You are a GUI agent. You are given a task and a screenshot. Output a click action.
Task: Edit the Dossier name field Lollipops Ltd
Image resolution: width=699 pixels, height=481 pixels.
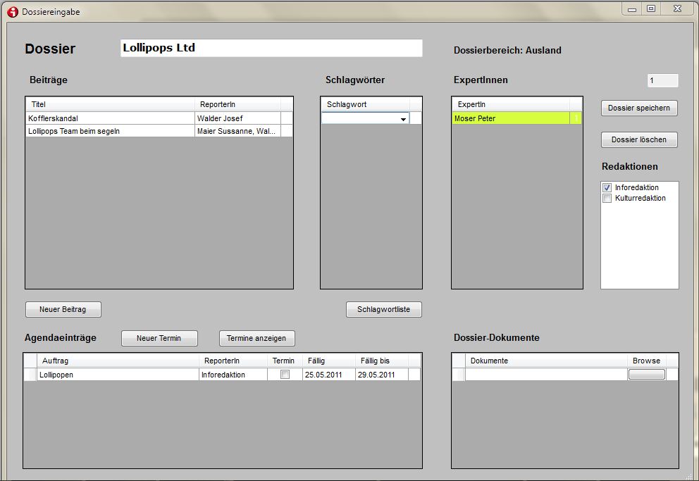point(271,49)
